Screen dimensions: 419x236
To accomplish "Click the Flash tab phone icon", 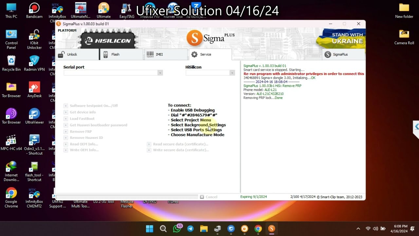I will (105, 54).
